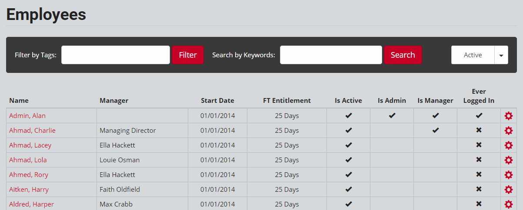Screen dimensions: 523x210
Task: Open settings gear for Ahmad, Charlie
Action: coord(508,131)
